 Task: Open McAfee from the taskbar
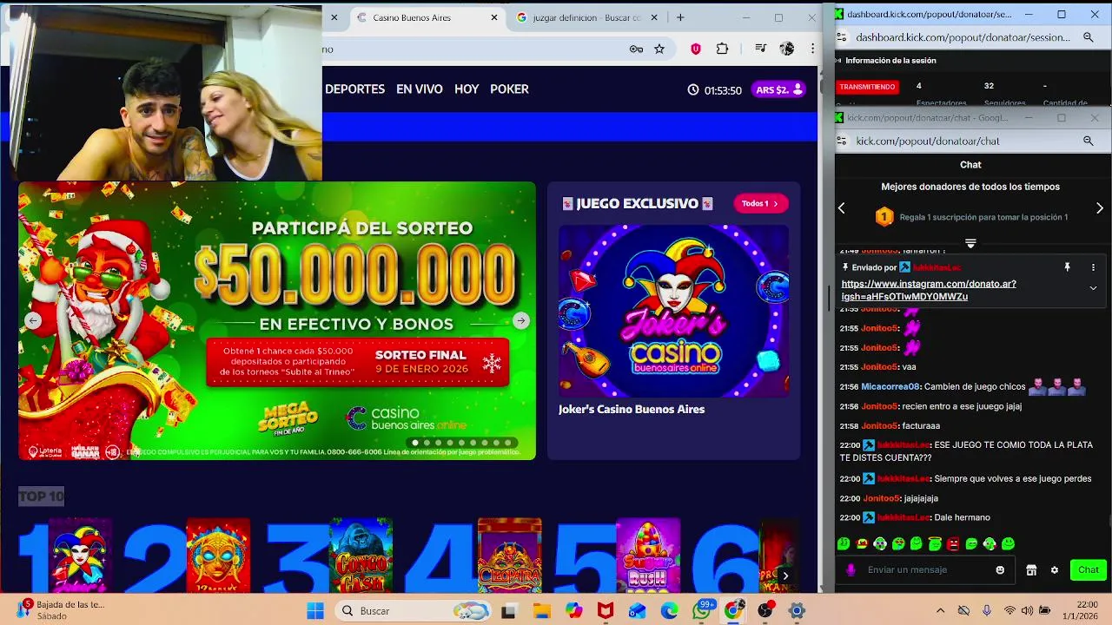click(606, 611)
